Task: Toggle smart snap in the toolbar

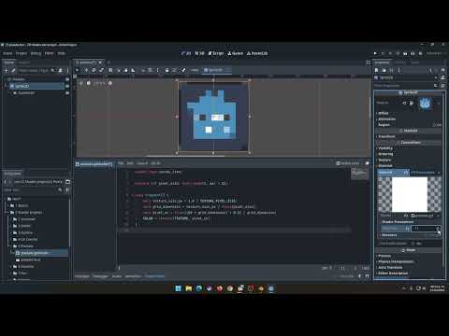Action: (143, 70)
